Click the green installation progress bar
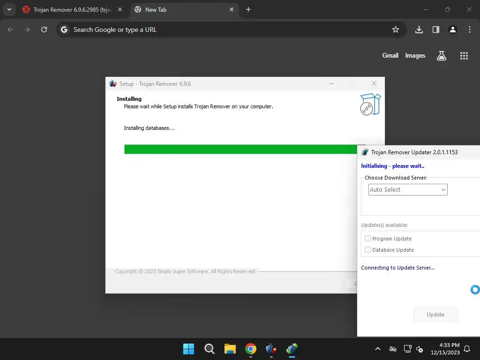The height and width of the screenshot is (360, 480). pos(240,149)
